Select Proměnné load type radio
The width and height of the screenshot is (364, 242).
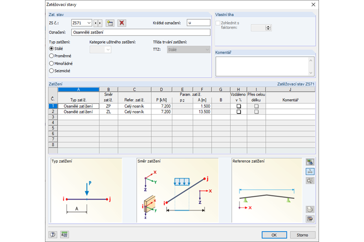pyautogui.click(x=51, y=56)
